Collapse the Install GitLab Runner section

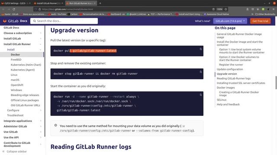(x=41, y=44)
